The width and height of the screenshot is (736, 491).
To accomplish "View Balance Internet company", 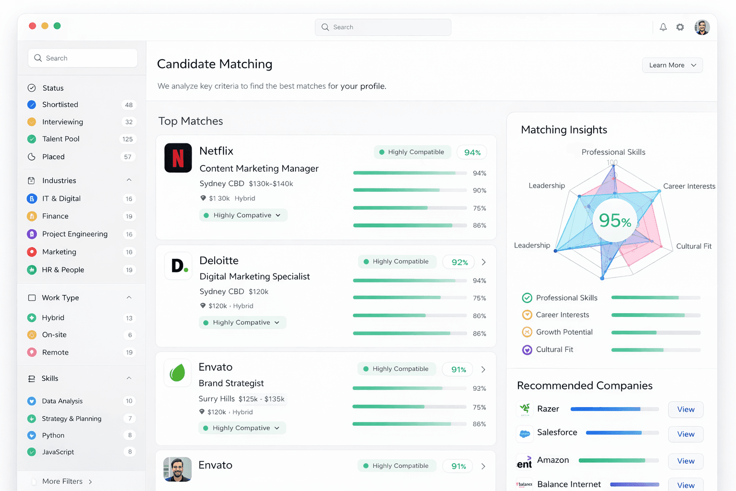I will (686, 485).
